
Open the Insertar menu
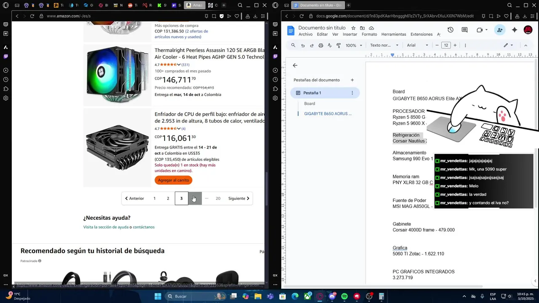pyautogui.click(x=350, y=35)
